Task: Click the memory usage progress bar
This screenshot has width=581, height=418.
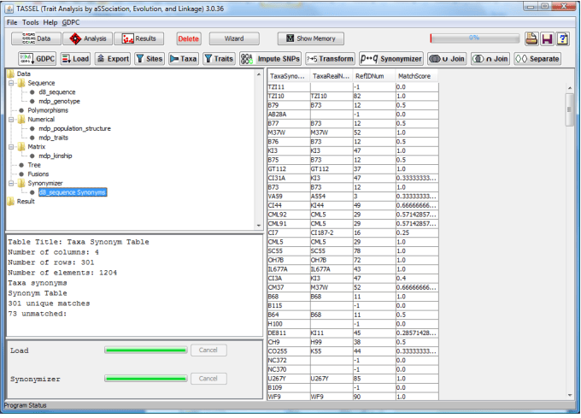Action: pyautogui.click(x=475, y=38)
